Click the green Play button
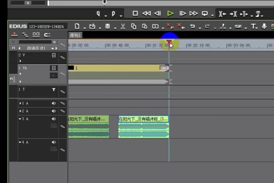274x183 pixels. [170, 14]
